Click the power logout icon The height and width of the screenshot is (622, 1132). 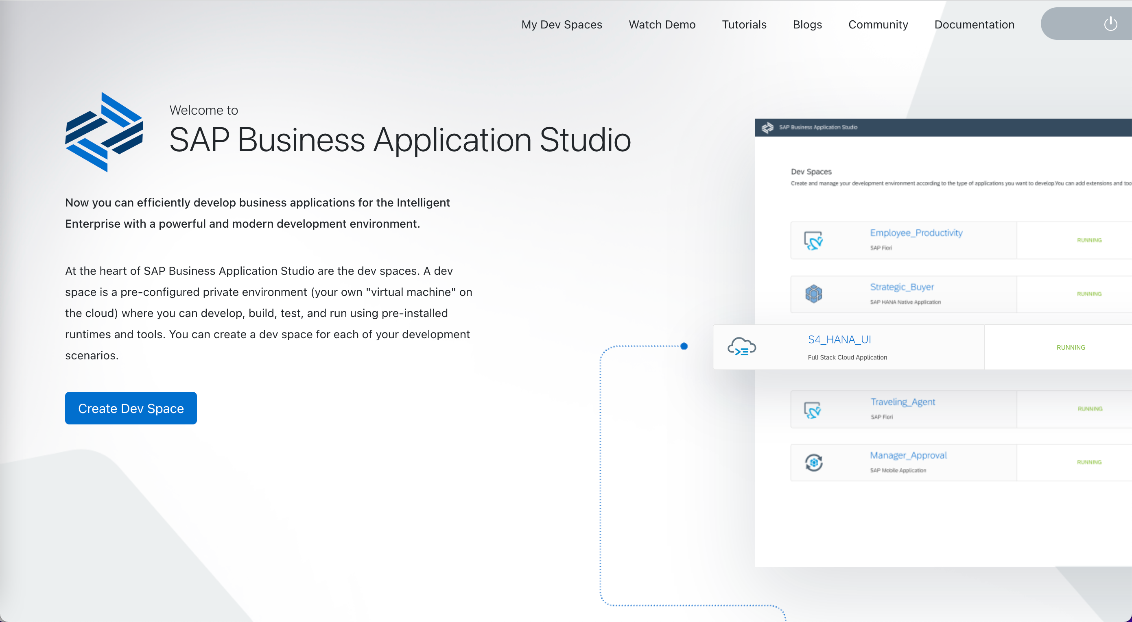click(x=1110, y=24)
